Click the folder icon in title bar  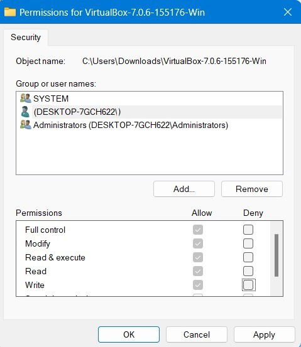[10, 12]
